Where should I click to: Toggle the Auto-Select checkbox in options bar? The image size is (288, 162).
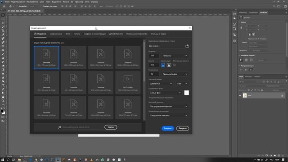[x=16, y=6]
